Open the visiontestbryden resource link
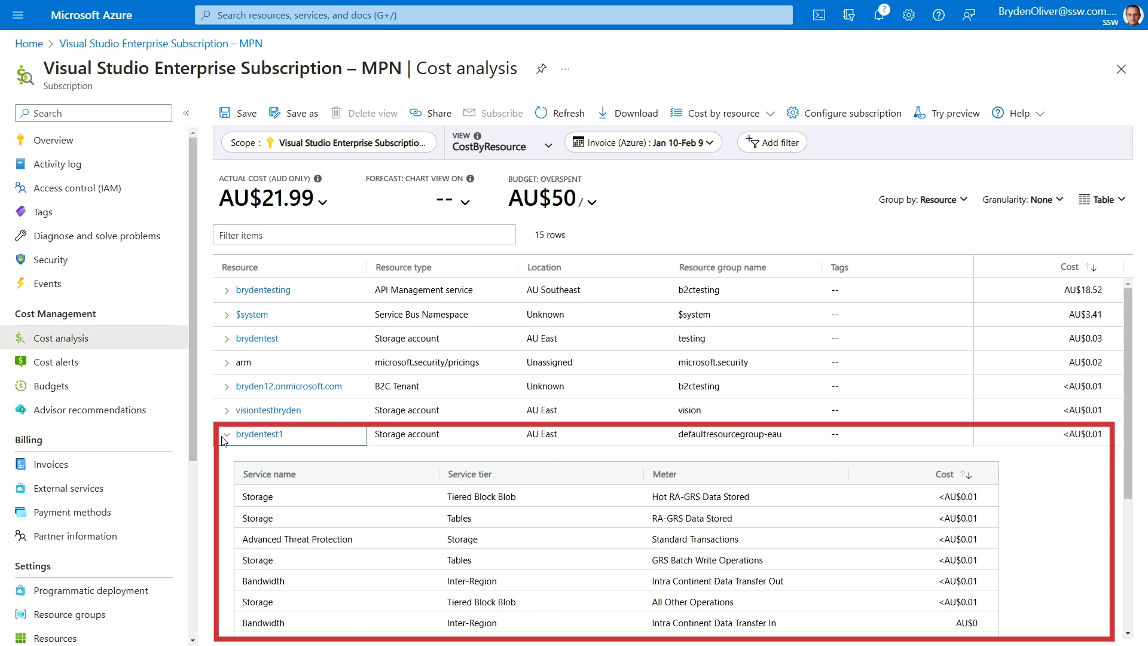This screenshot has width=1148, height=646. pos(268,410)
